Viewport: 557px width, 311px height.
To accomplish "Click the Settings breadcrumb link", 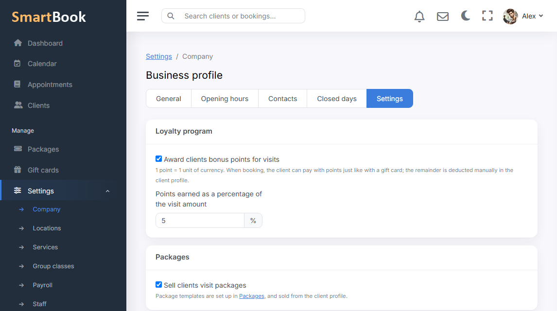I will coord(159,56).
